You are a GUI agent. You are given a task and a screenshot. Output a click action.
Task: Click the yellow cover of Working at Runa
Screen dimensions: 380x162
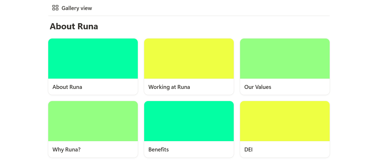[x=189, y=59]
